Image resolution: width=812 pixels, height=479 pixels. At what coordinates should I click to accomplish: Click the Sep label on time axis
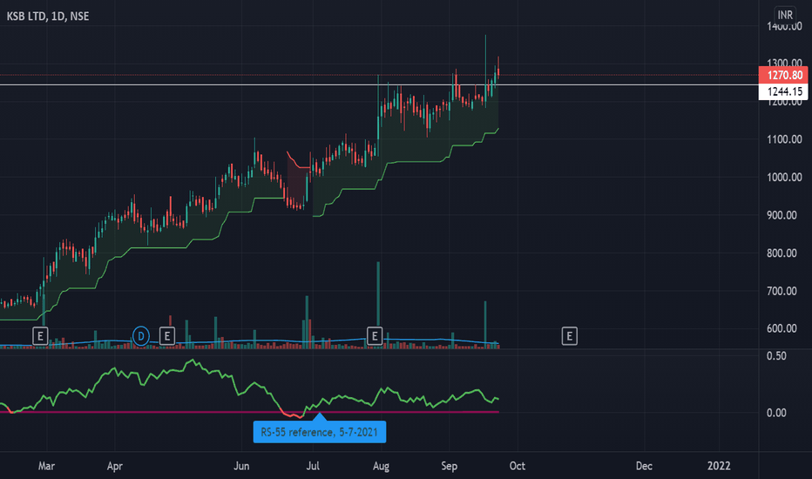click(x=449, y=466)
